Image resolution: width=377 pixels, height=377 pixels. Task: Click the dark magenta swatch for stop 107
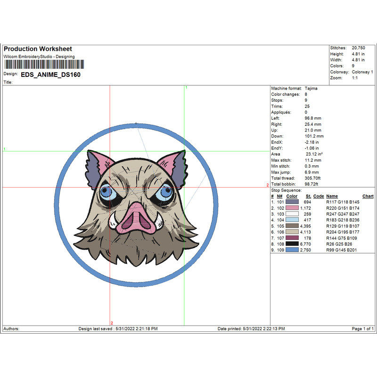click(292, 238)
